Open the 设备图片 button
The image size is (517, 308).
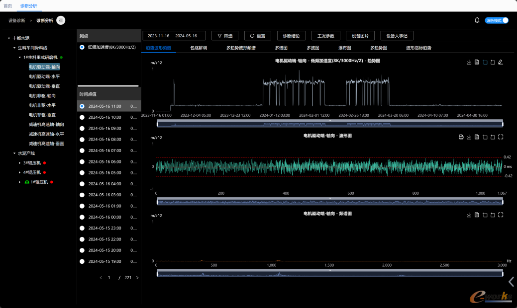360,36
